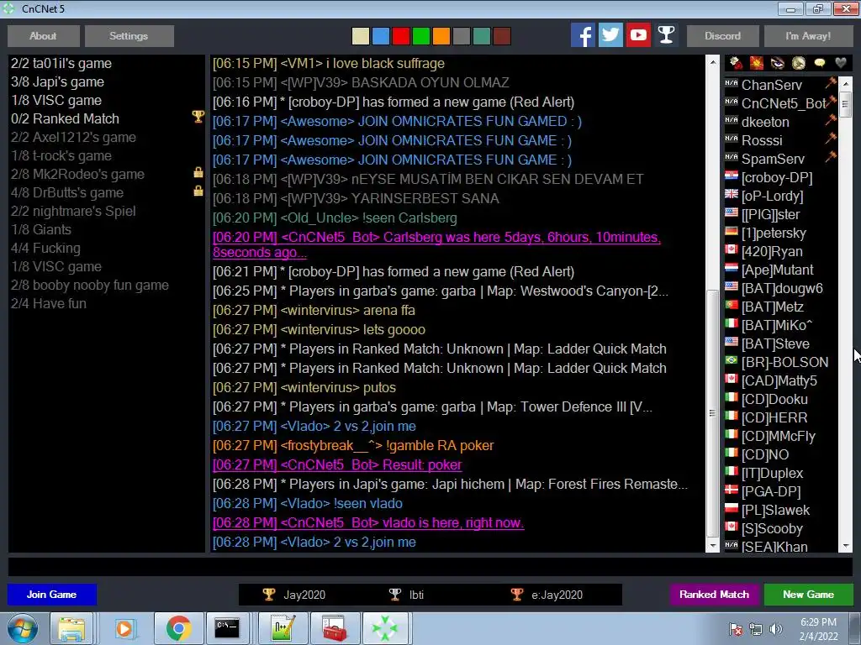This screenshot has height=645, width=861.
Task: Select the round beige emblem filter icon
Action: tap(799, 63)
